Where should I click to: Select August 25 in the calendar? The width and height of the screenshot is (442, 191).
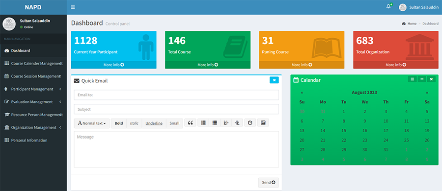click(407, 140)
